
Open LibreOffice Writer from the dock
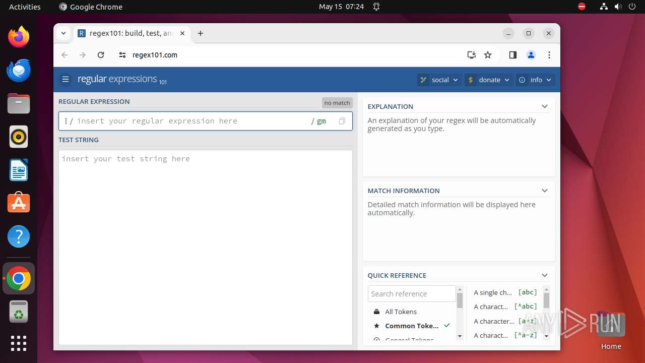[x=19, y=170]
